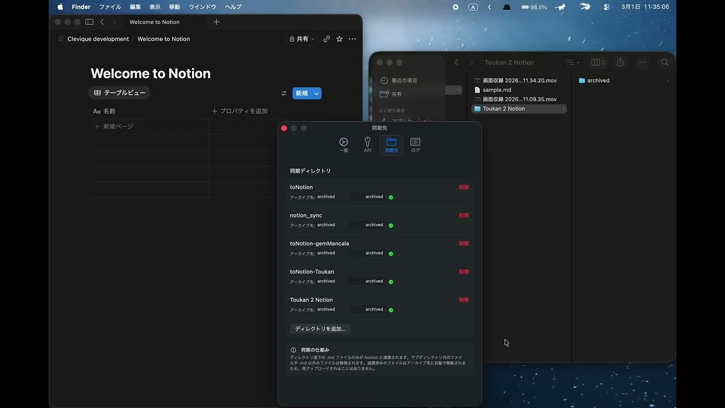The image size is (725, 408).
Task: Open the Apple menu
Action: point(60,7)
